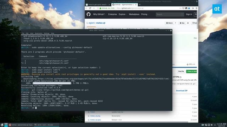Open GPL-3.0 license link
The height and width of the screenshot is (127, 227).
(191, 64)
